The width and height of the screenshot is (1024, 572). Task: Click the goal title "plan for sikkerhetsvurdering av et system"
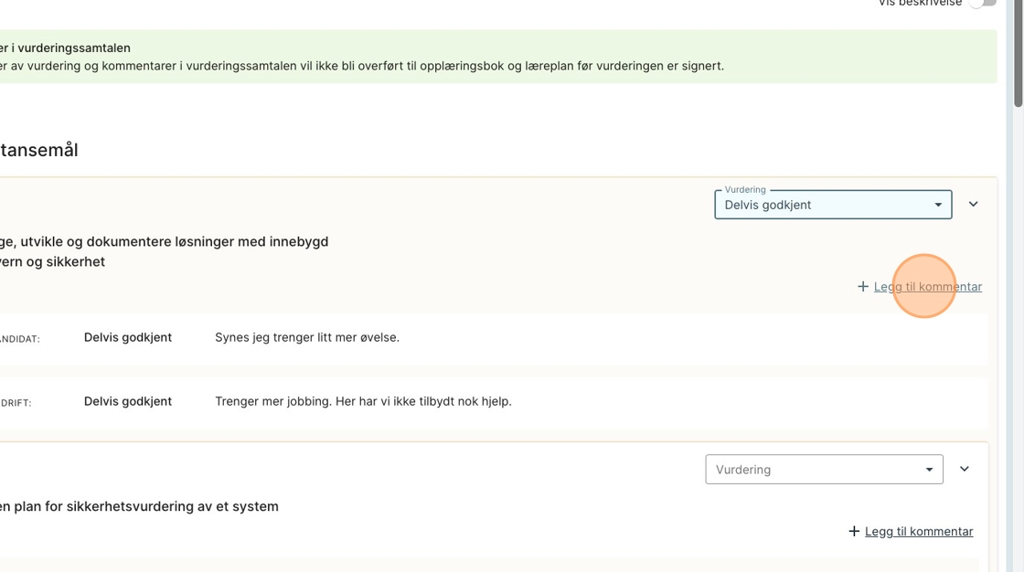(x=144, y=506)
